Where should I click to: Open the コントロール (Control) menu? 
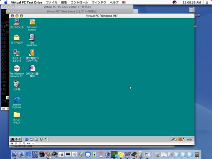79,2
